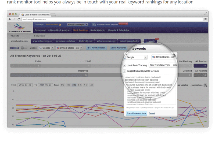Click Manage Campaigns button
Image resolution: width=215 pixels, height=142 pixels.
[x=77, y=25]
